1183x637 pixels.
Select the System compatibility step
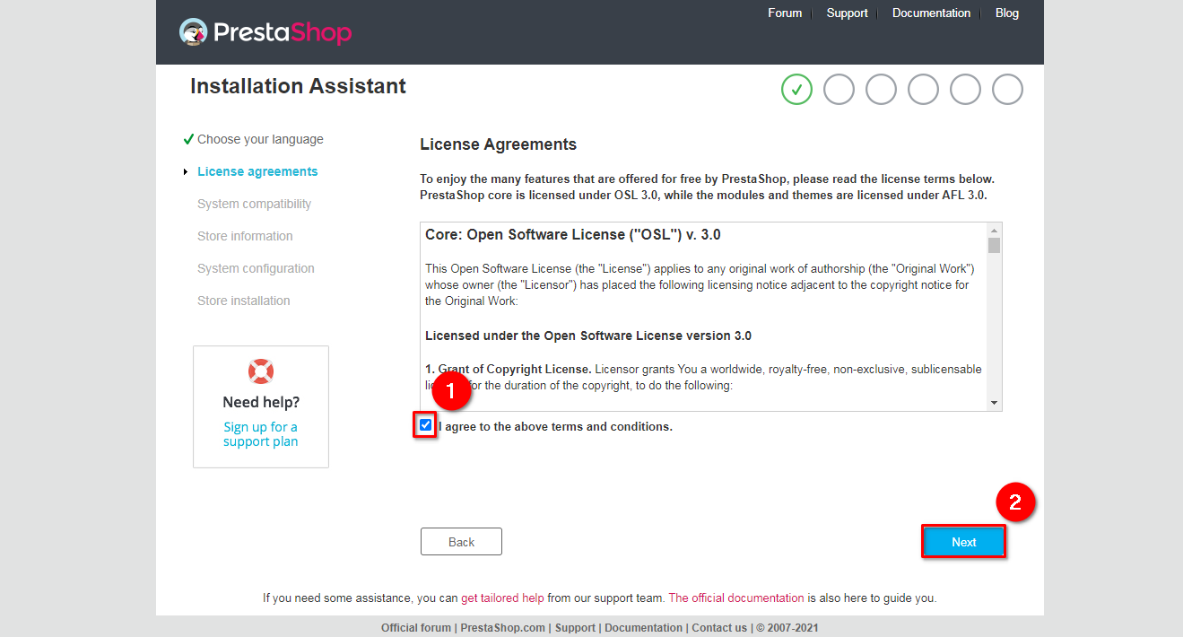[x=254, y=204]
